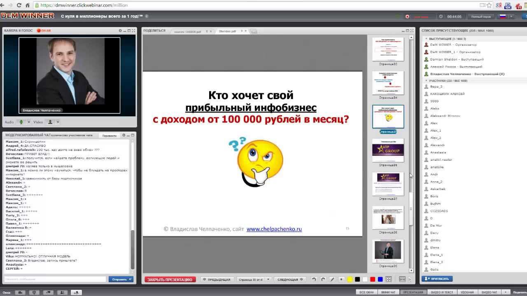The image size is (527, 296).
Task: Collapse the УЧАСТНИКИ list section
Action: [426, 81]
